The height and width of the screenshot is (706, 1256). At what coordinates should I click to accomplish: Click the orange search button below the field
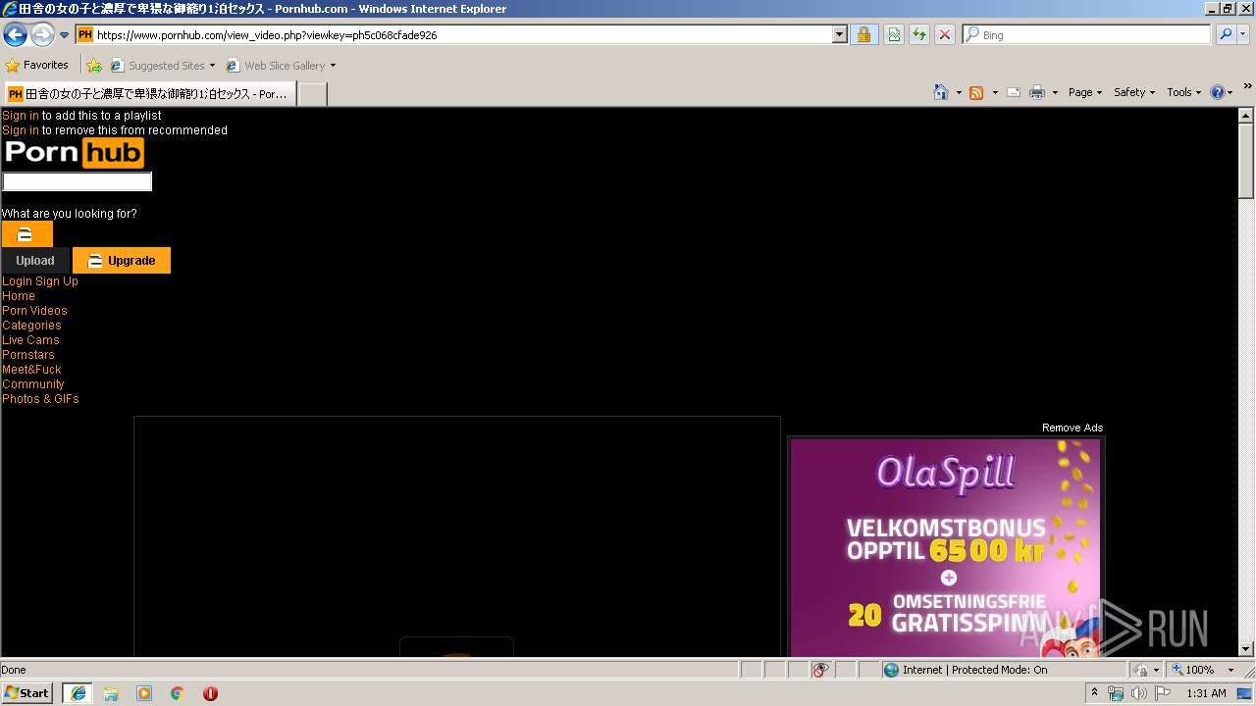[x=26, y=234]
